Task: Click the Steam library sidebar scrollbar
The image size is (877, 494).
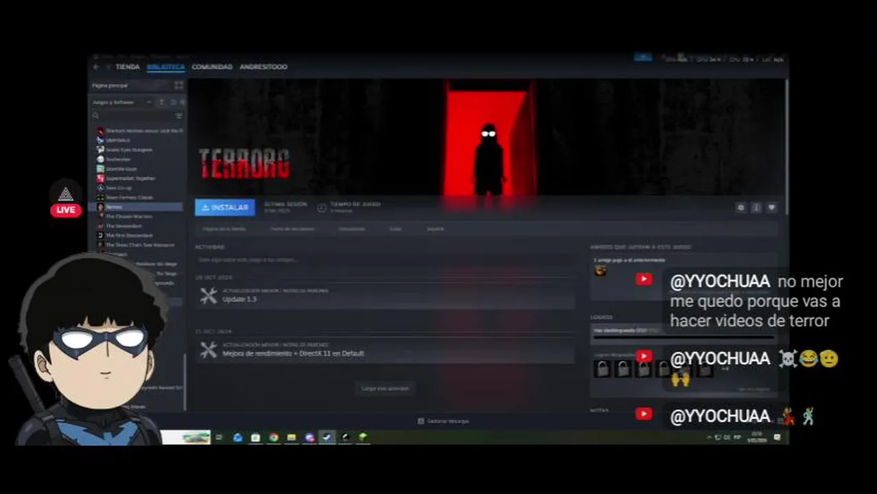Action: pos(185,381)
